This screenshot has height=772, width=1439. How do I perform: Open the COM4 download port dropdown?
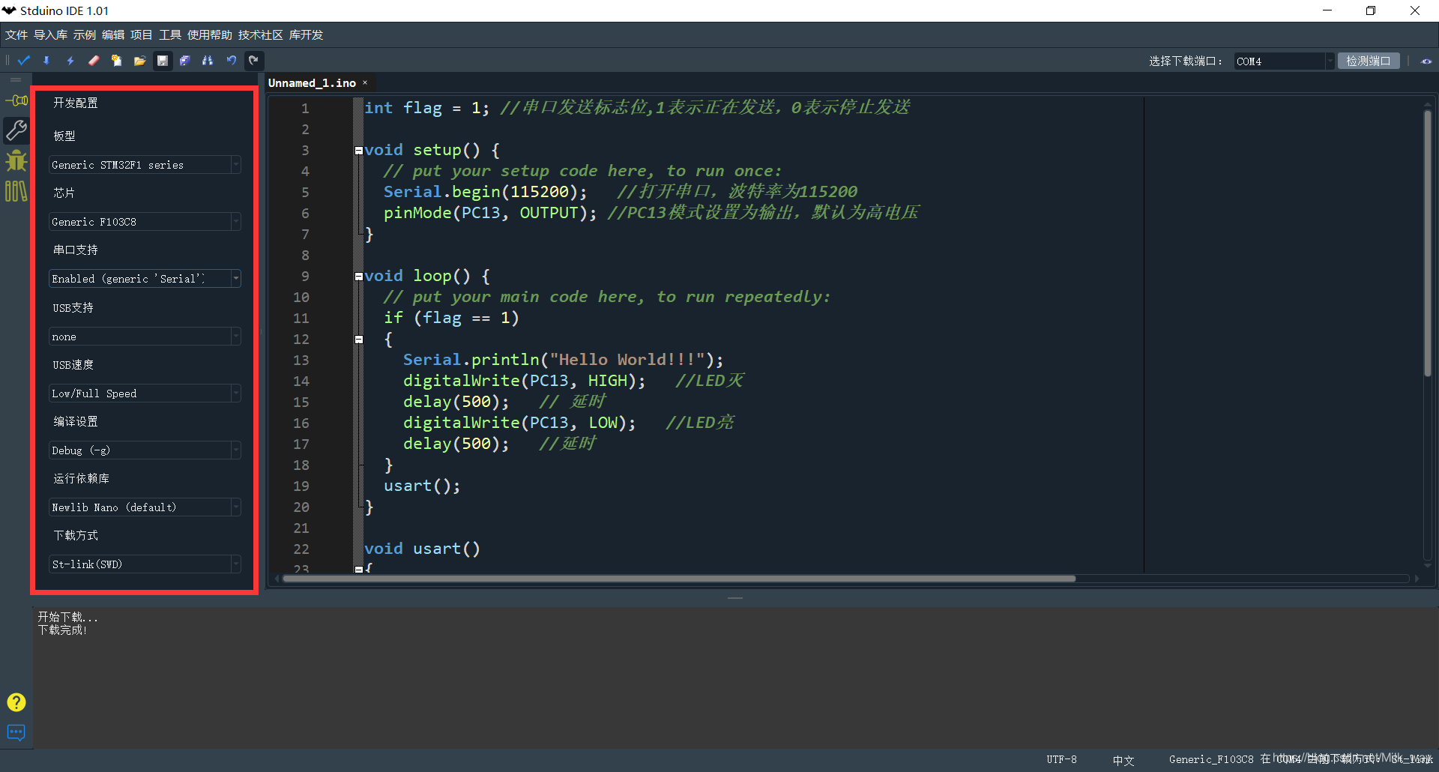[x=1284, y=61]
